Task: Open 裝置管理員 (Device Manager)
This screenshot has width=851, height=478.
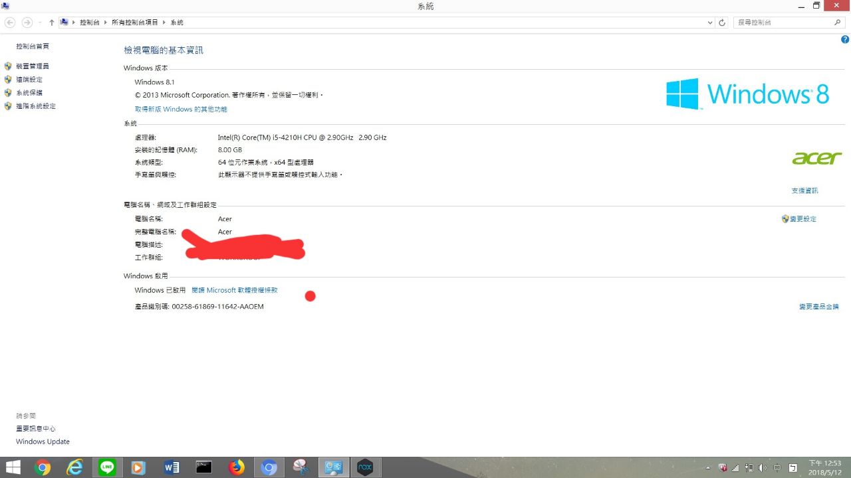Action: 33,66
